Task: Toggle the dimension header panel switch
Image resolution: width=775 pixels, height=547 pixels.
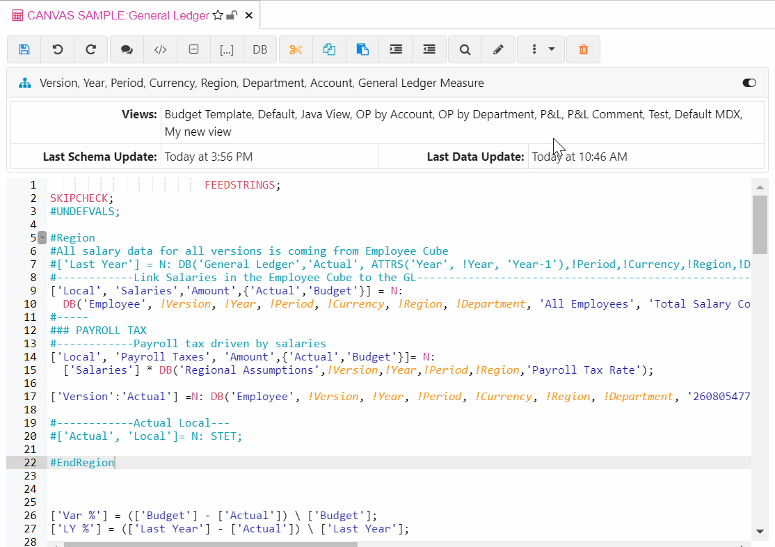Action: pos(749,83)
